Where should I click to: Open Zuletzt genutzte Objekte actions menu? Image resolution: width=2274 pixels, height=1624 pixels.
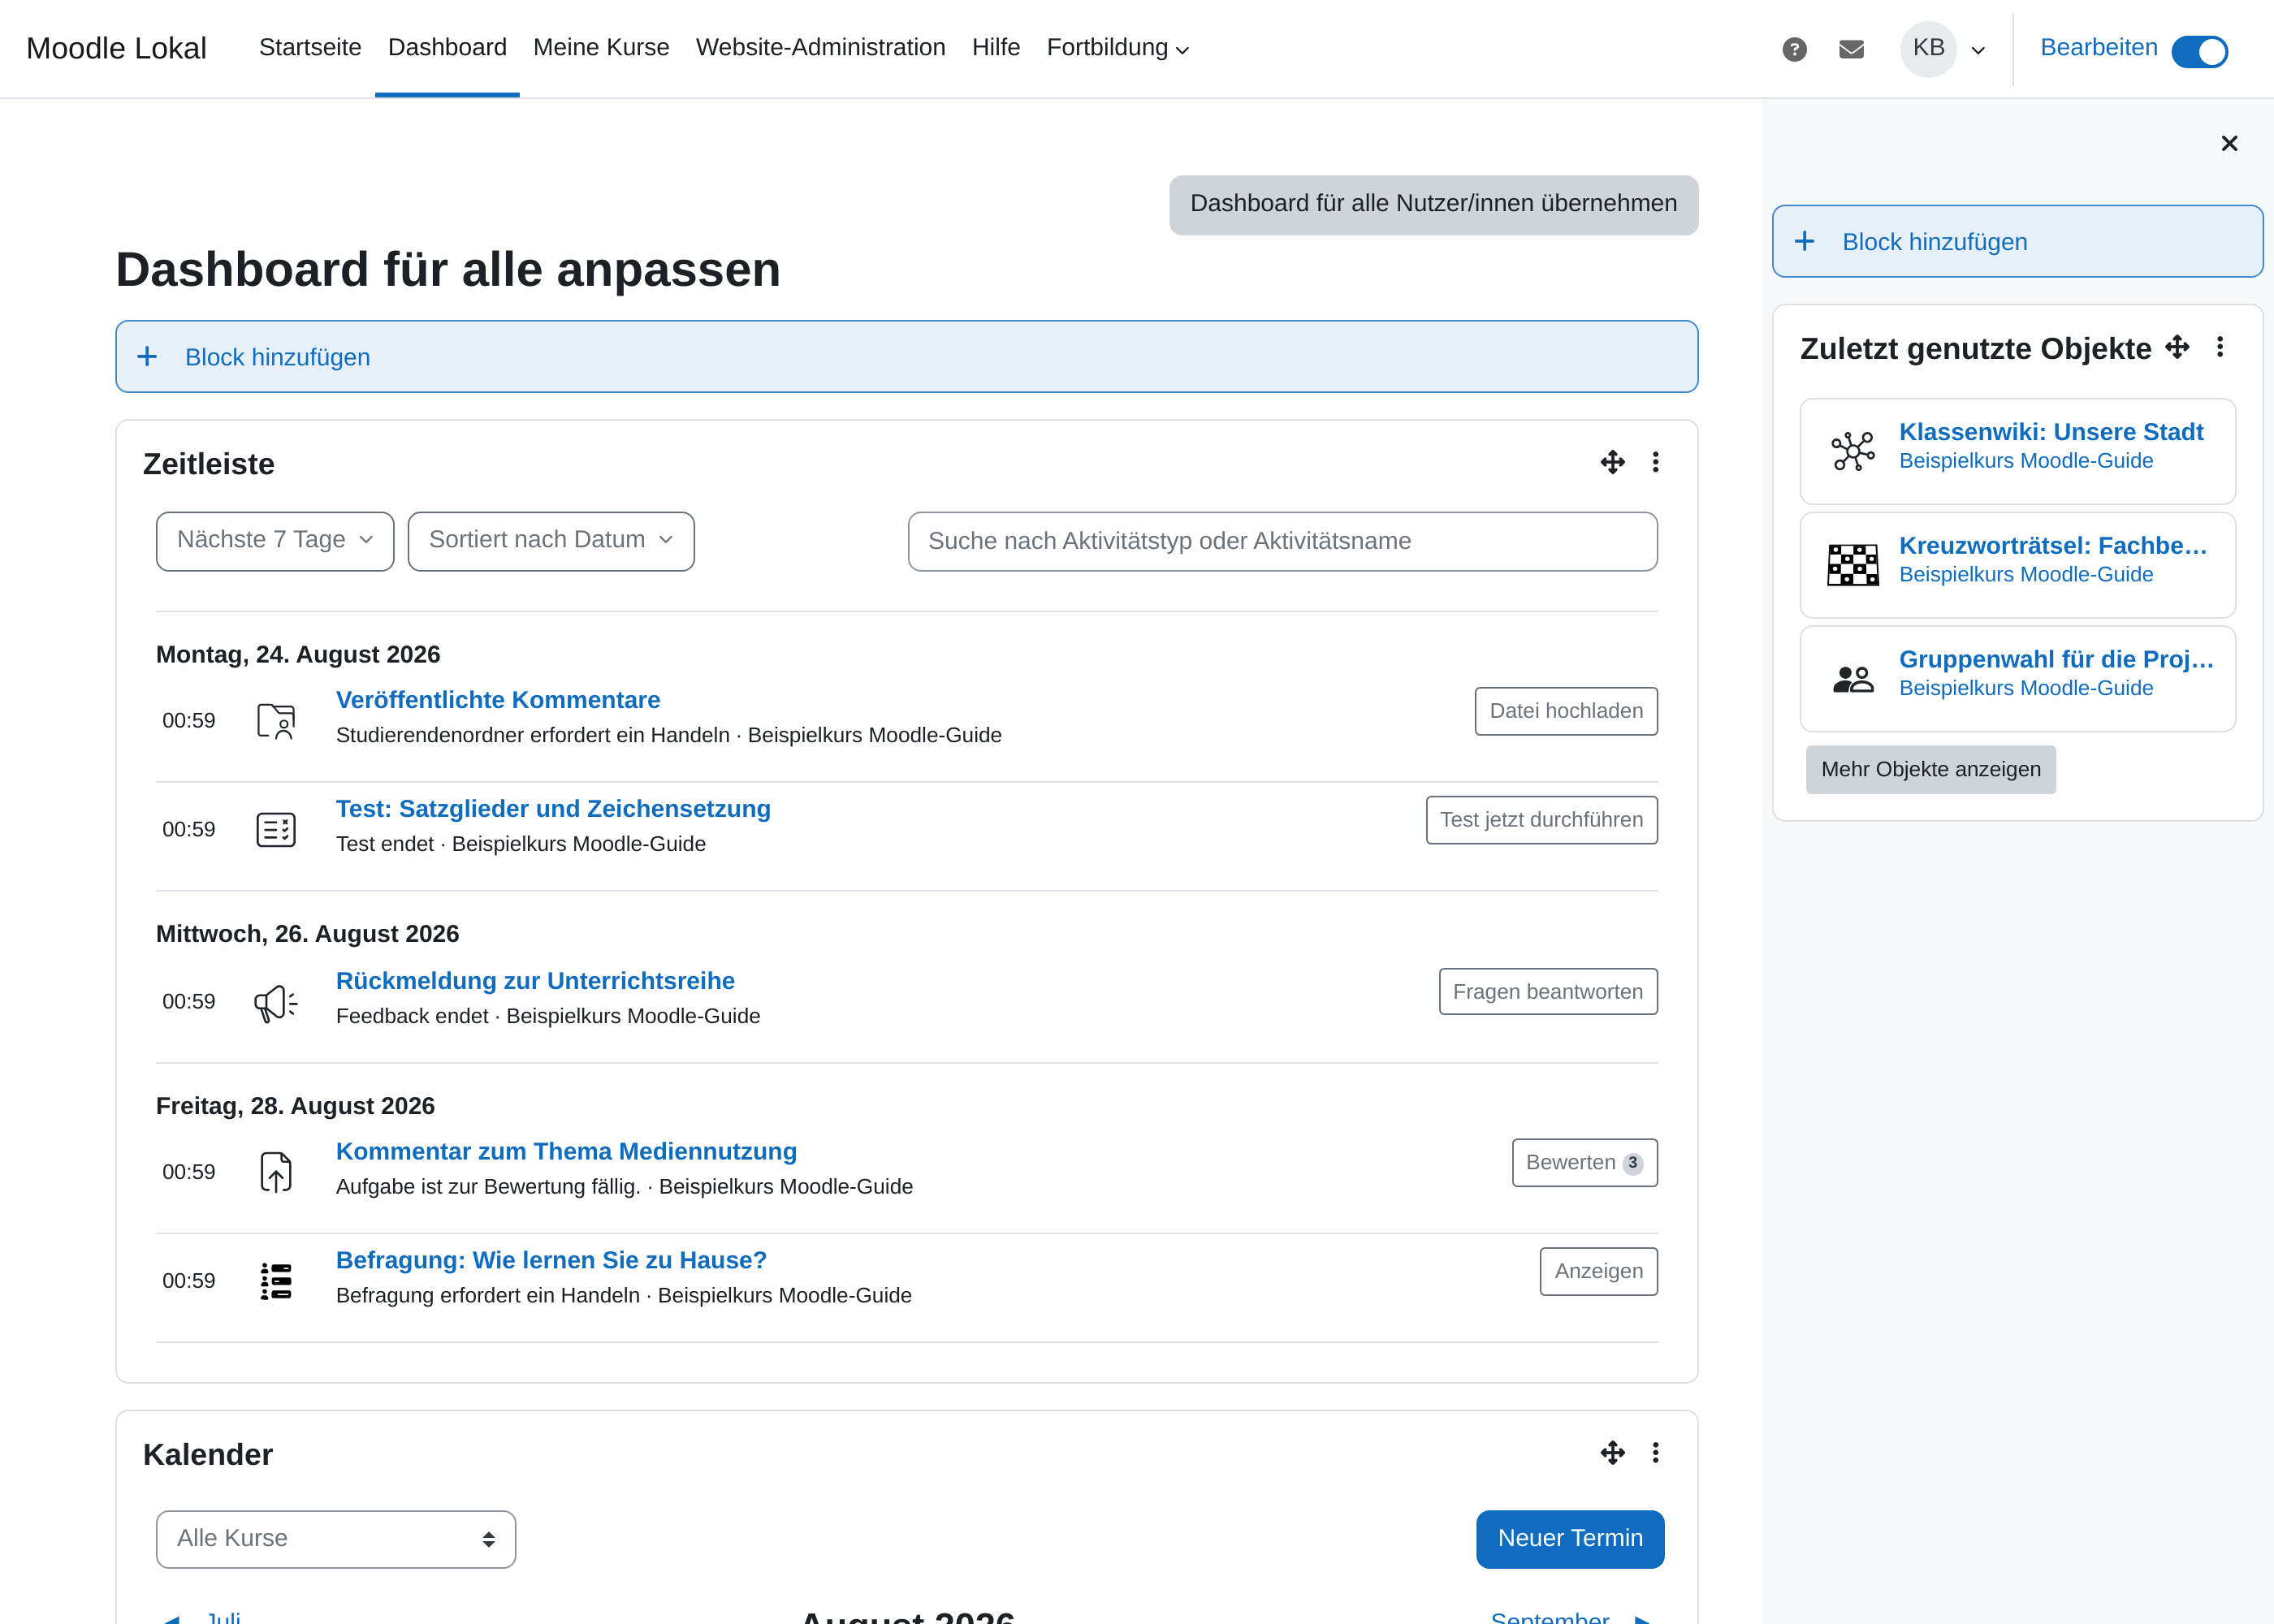coord(2220,347)
